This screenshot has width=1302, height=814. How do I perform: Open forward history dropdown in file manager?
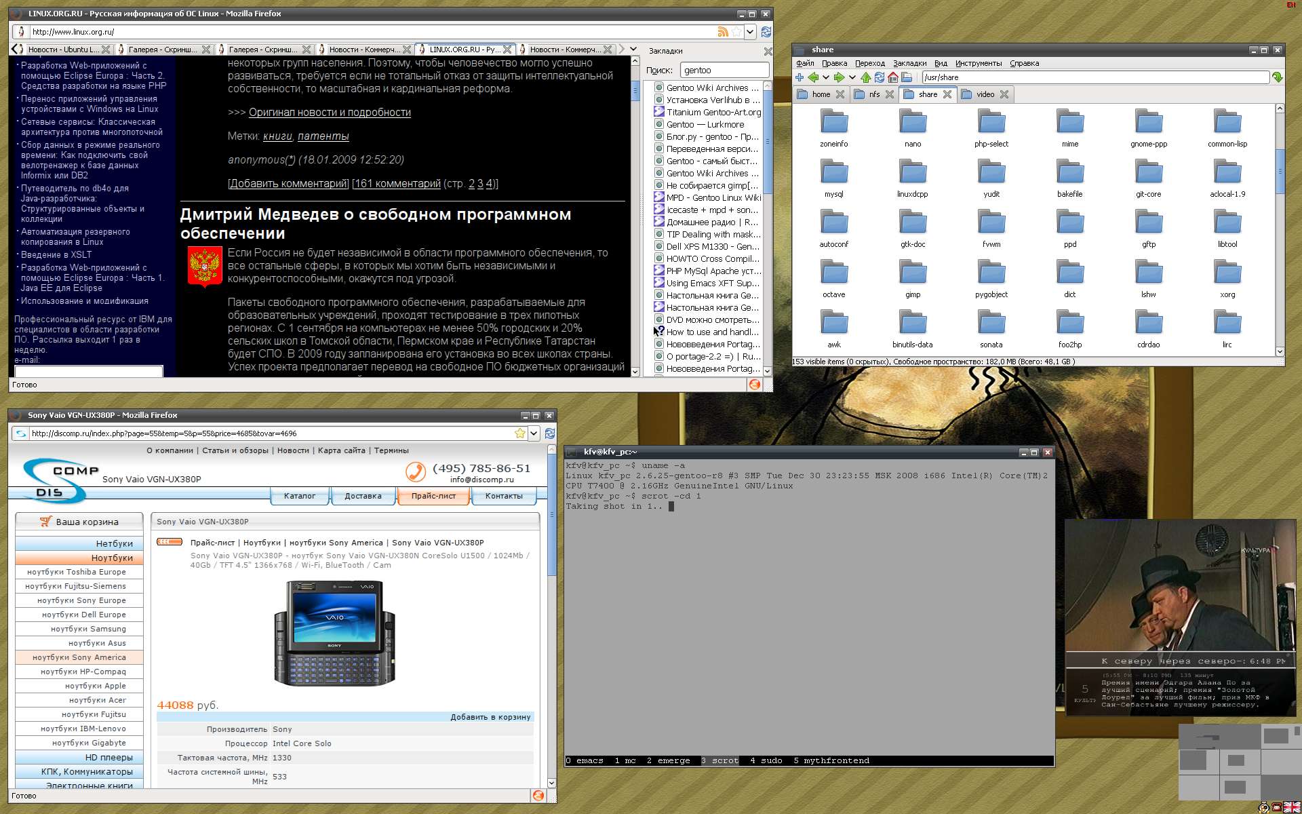coord(852,77)
